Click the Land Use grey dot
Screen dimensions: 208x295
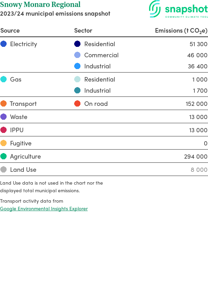3,170
